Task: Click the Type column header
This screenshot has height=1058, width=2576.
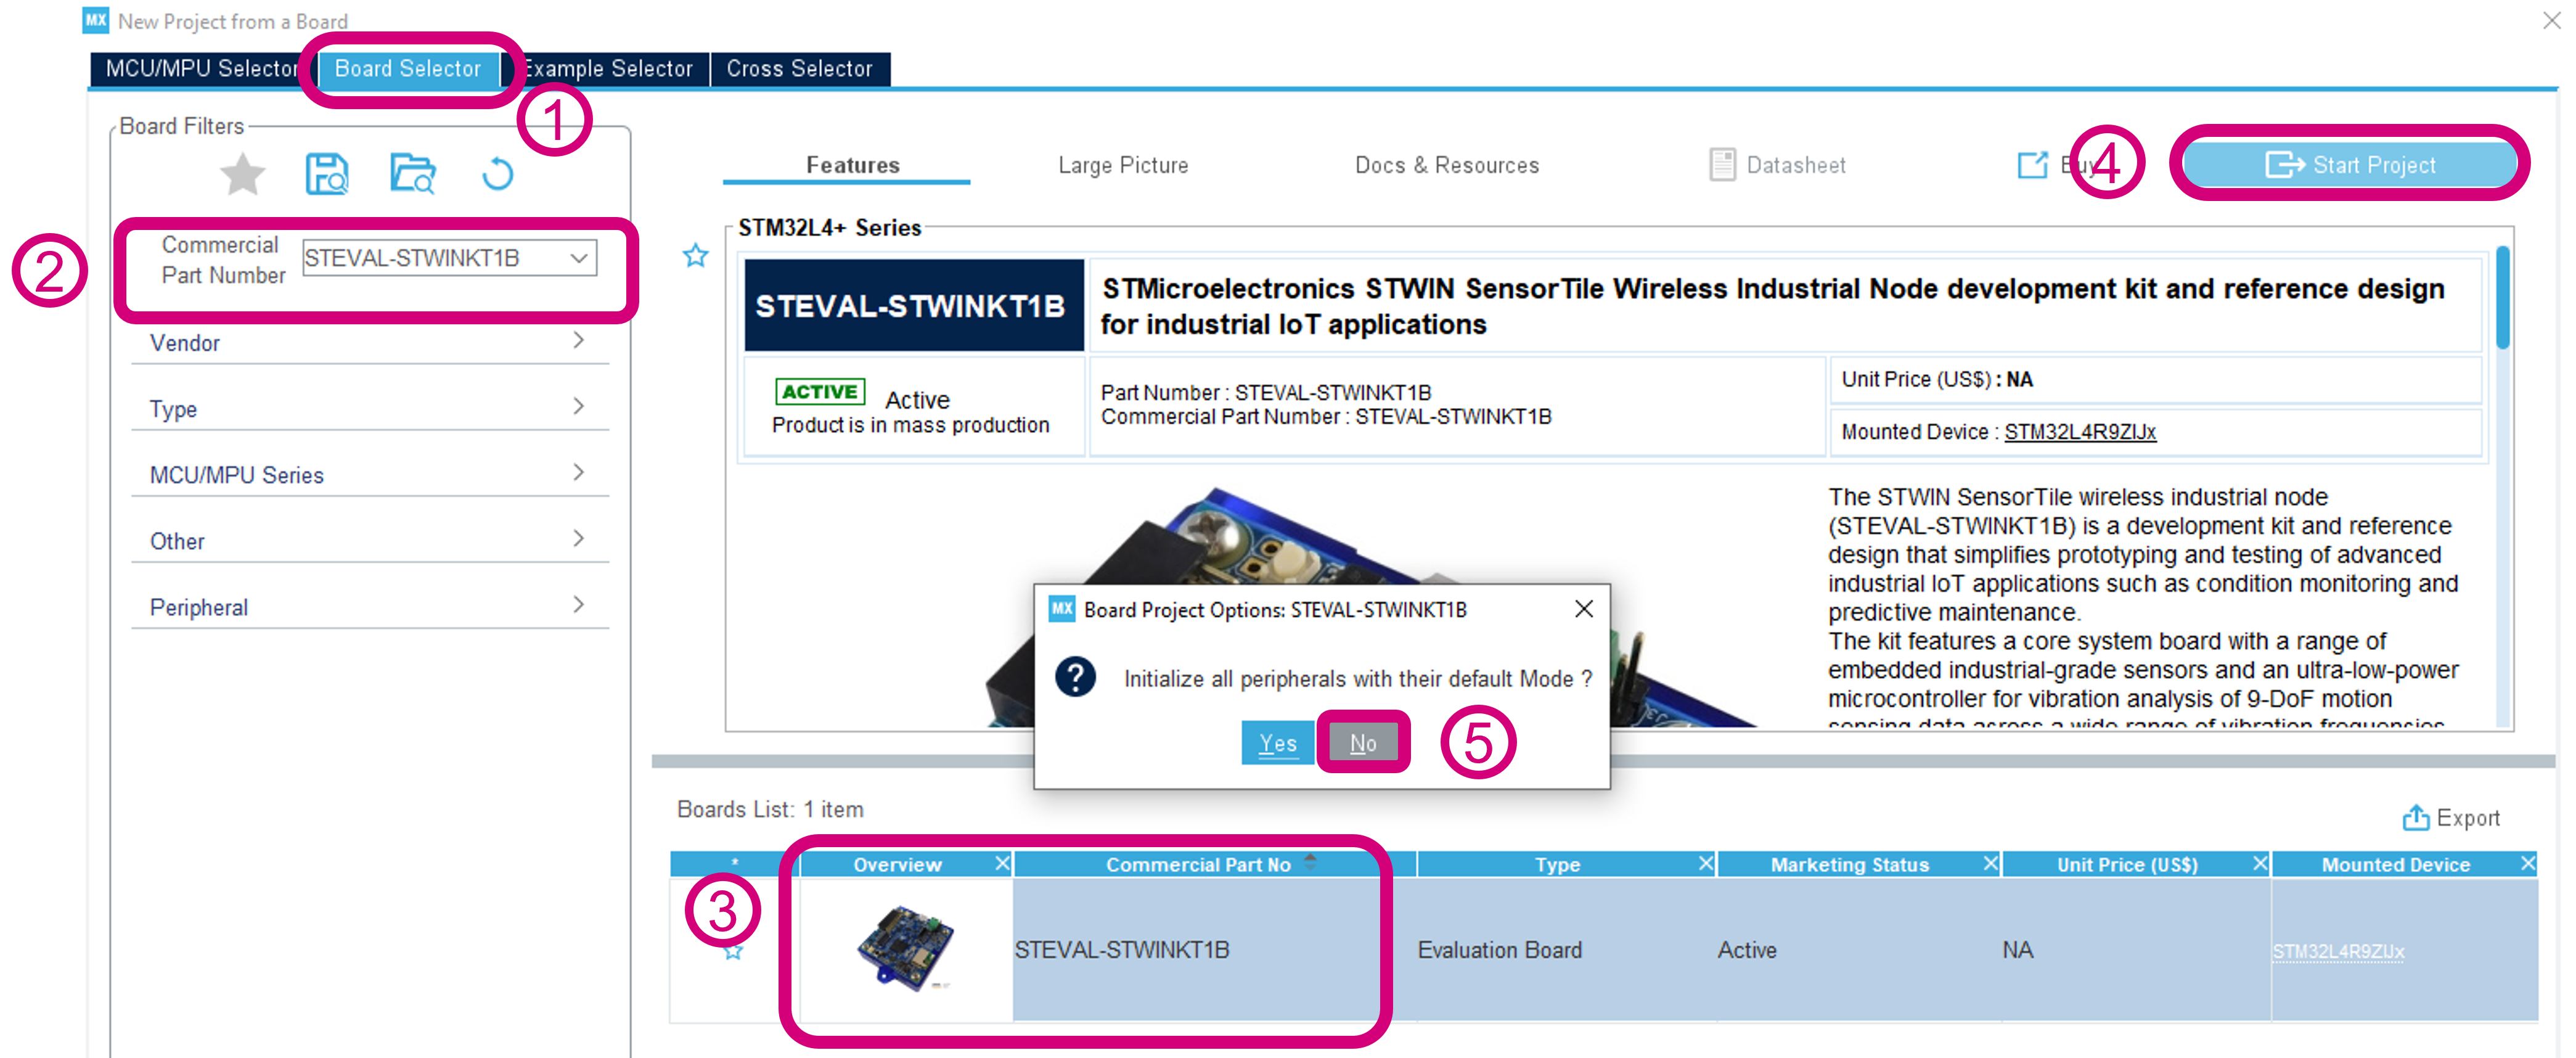Action: (1557, 865)
